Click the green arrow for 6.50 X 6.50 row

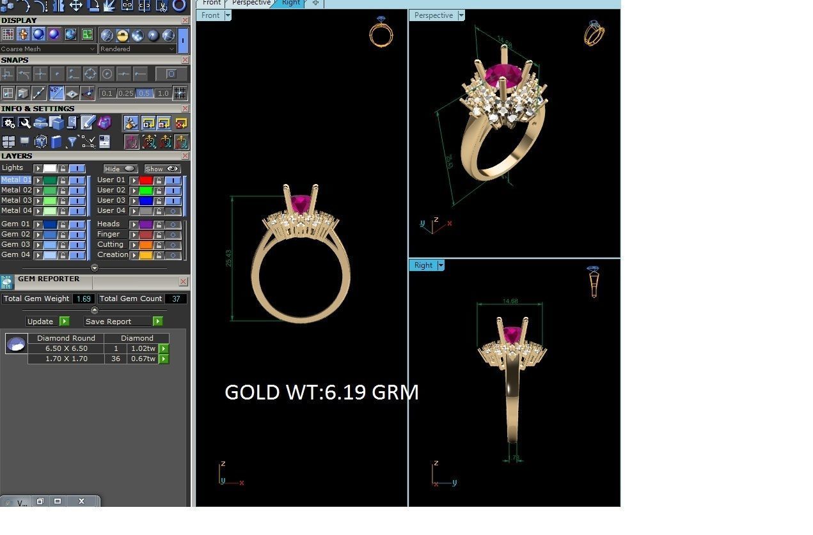coord(164,349)
